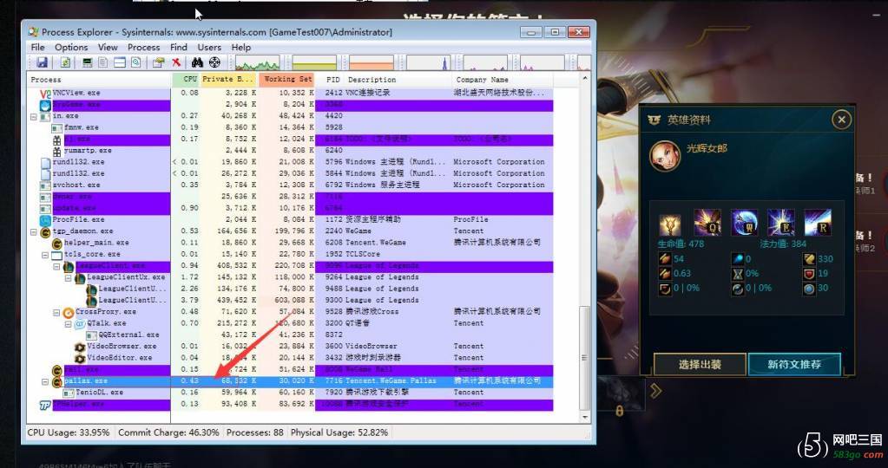Open the Help menu
This screenshot has width=888, height=468.
coord(240,48)
